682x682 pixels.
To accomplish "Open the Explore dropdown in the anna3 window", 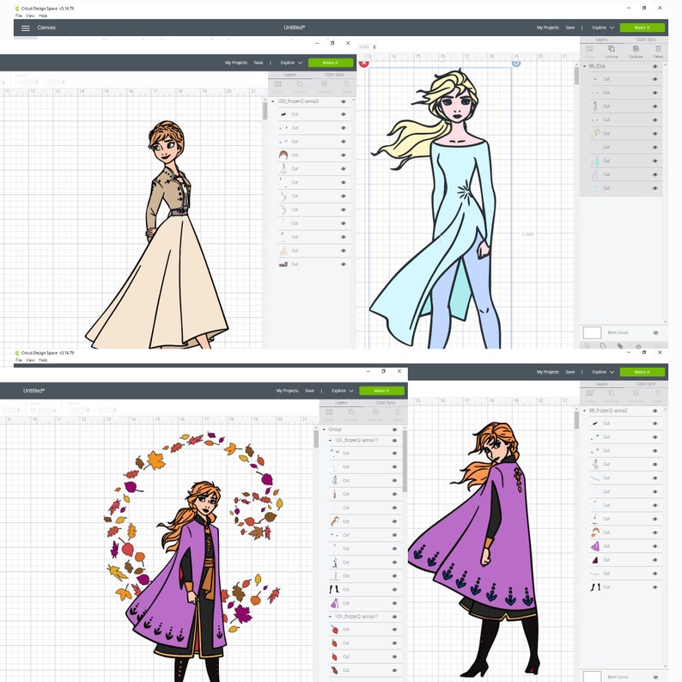I will pyautogui.click(x=291, y=63).
